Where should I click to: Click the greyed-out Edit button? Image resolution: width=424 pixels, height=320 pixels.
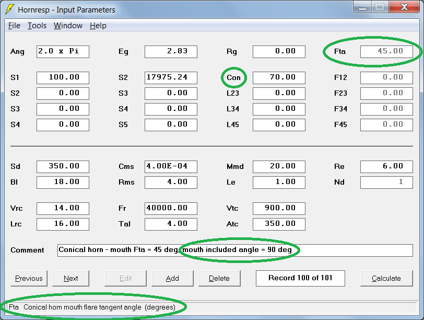coord(125,278)
